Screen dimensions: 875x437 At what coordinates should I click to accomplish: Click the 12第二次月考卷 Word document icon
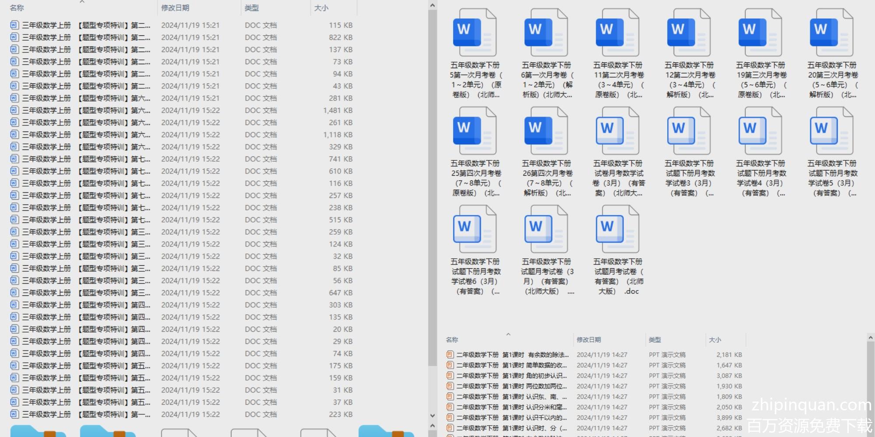point(689,33)
